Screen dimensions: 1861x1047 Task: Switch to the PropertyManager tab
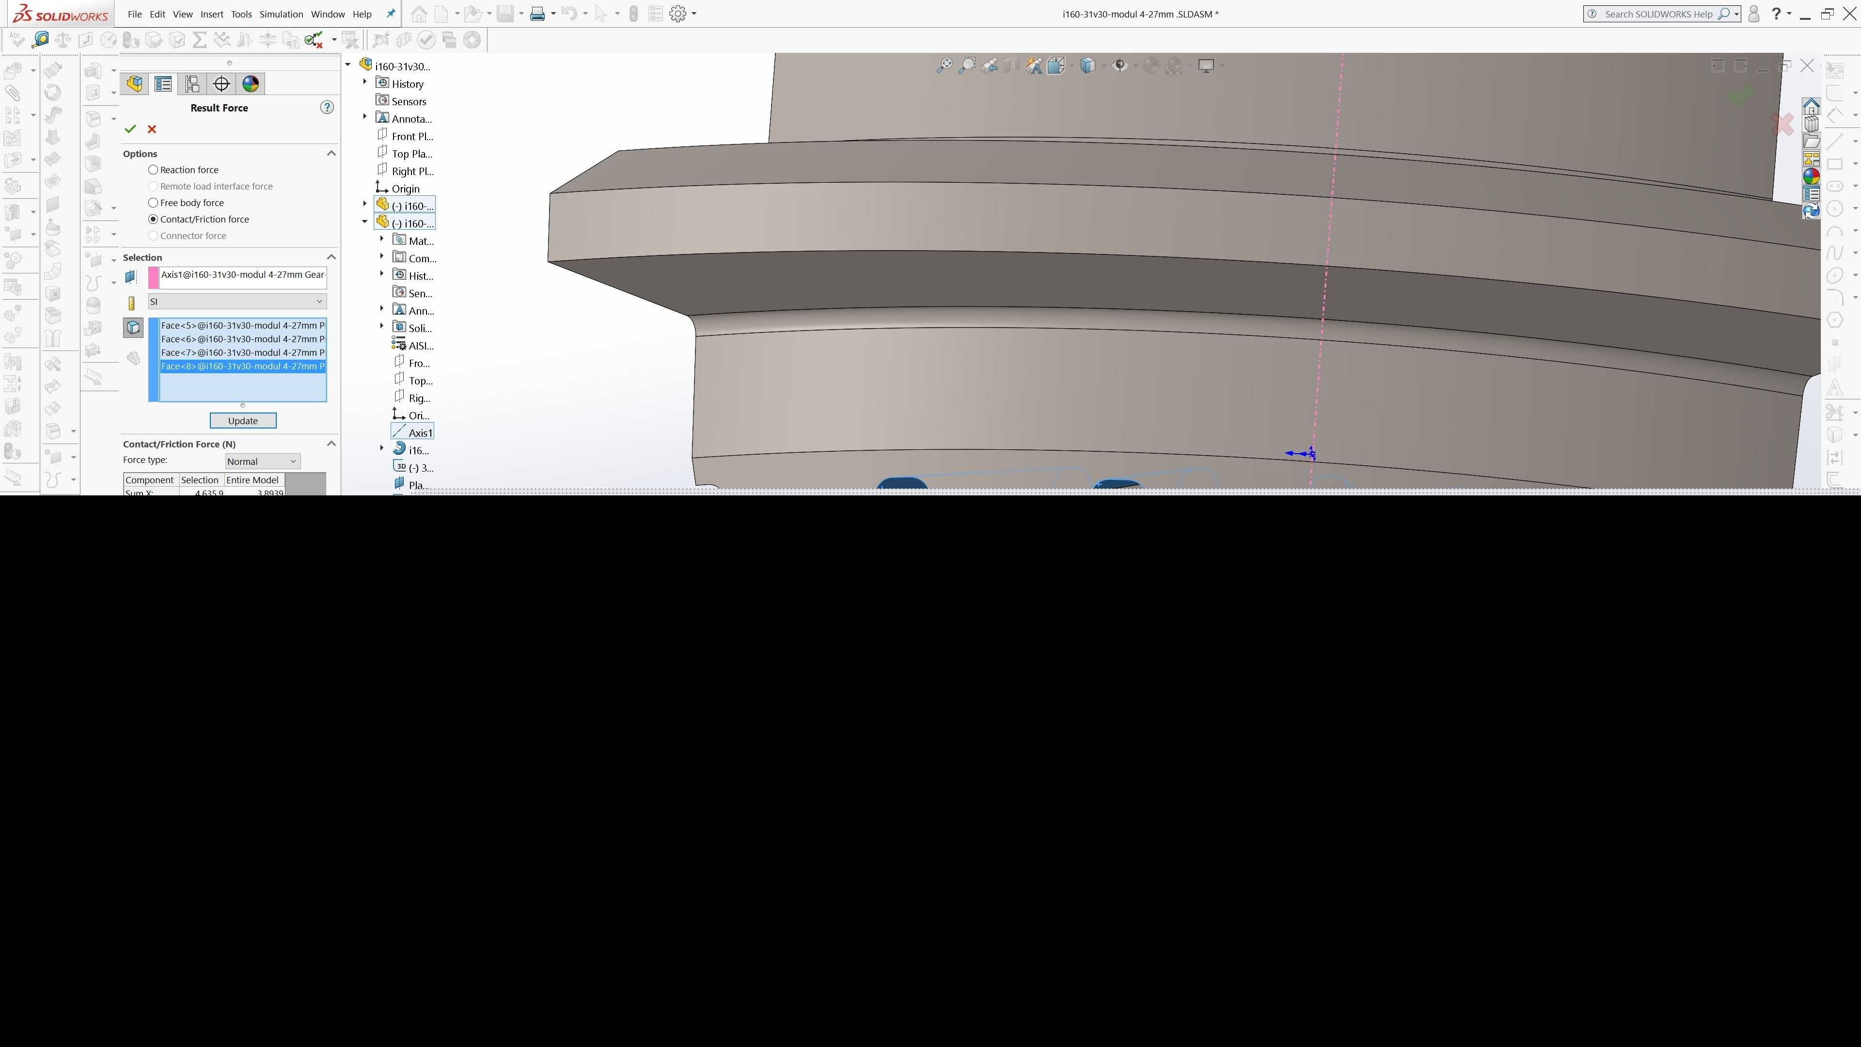coord(163,84)
